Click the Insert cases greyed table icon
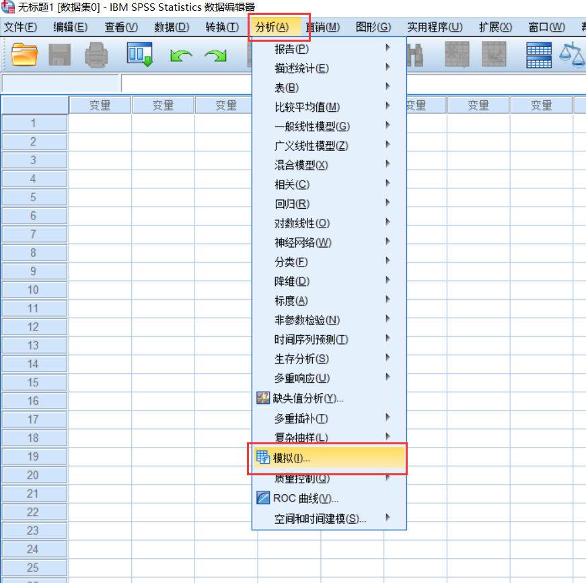The width and height of the screenshot is (586, 583). 457,55
